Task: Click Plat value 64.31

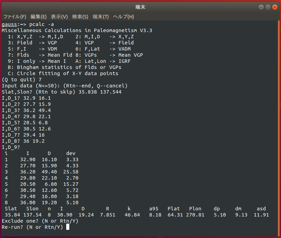Action: coord(175,215)
